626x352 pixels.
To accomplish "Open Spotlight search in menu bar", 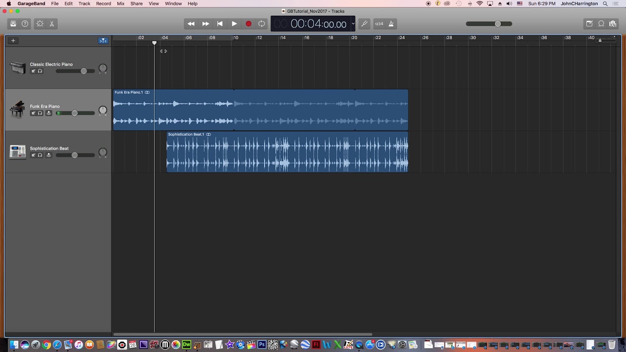I will tap(605, 3).
